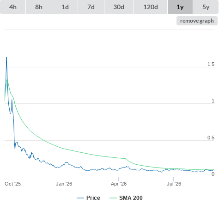Click the Jan '26 axis label
Image resolution: width=219 pixels, height=210 pixels.
click(x=64, y=184)
